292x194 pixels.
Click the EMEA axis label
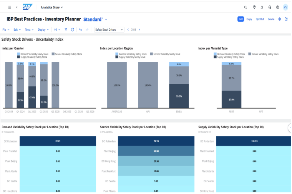pyautogui.click(x=179, y=111)
